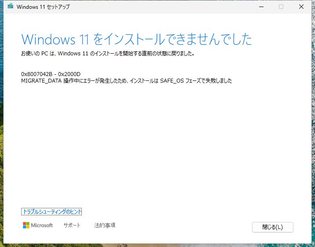Viewport: 315px width, 247px height.
Task: Click error code 0x8007042B - 0x2000D text
Action: tap(51, 74)
